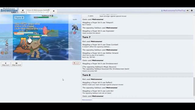195x110 pixels.
Task: Click your trainer avatar on the left
Action: [x=7, y=46]
